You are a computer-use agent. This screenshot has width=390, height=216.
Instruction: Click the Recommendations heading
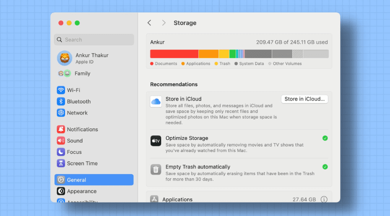click(174, 84)
